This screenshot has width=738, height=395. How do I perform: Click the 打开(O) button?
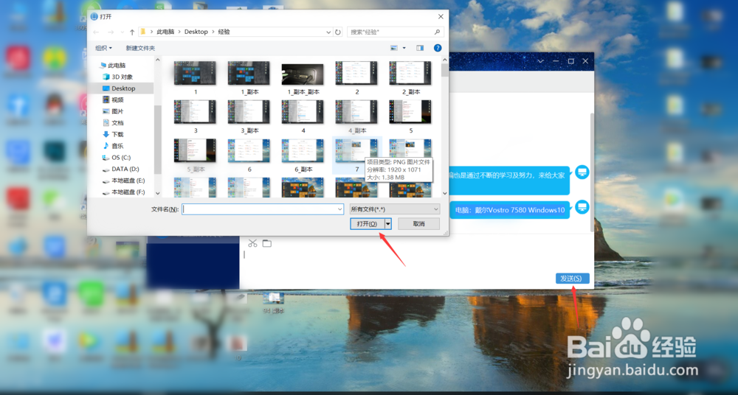pyautogui.click(x=367, y=224)
